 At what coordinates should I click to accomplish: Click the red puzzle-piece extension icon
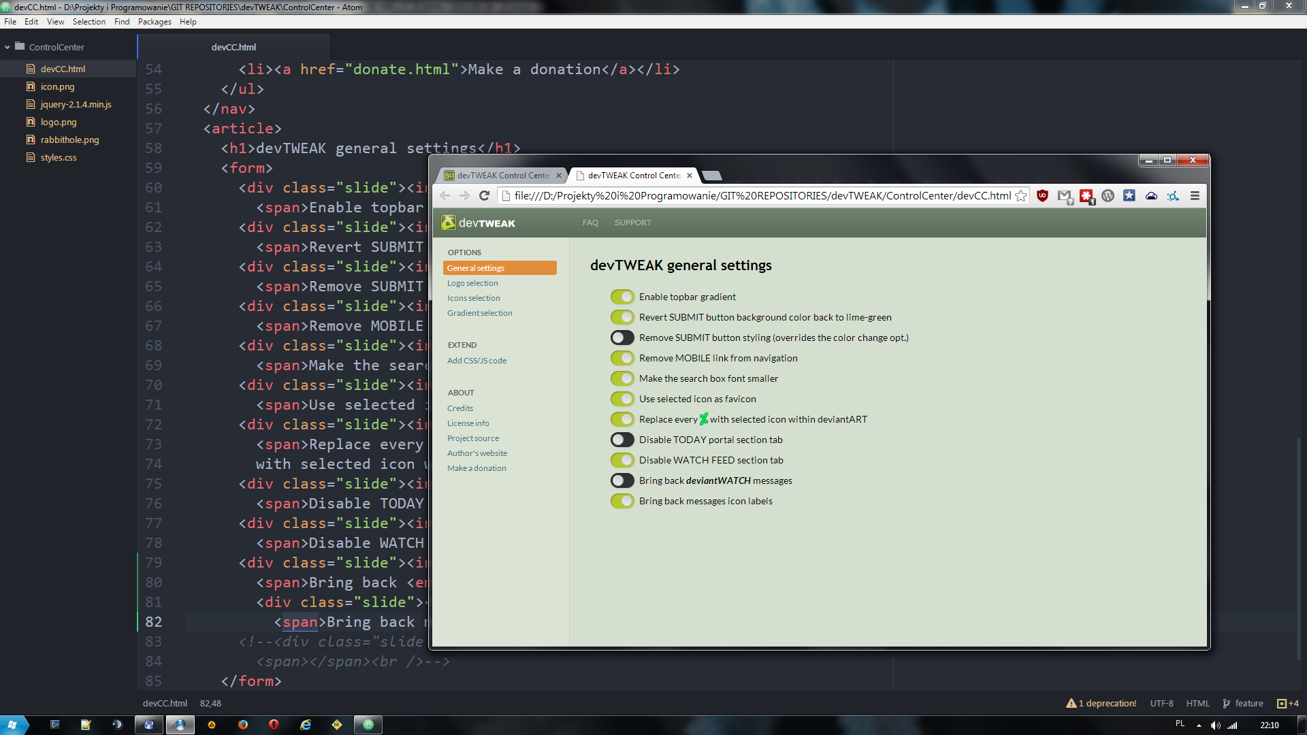tap(1086, 197)
